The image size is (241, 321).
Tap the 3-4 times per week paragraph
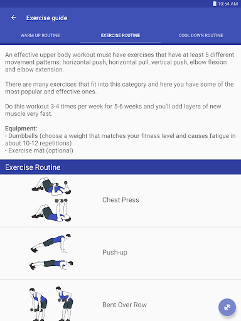[x=113, y=110]
